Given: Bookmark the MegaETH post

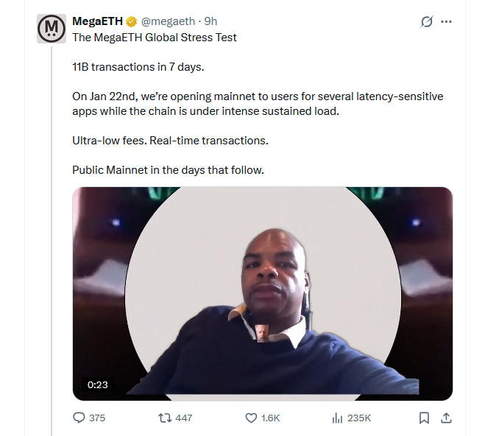Looking at the screenshot, I should click(424, 418).
